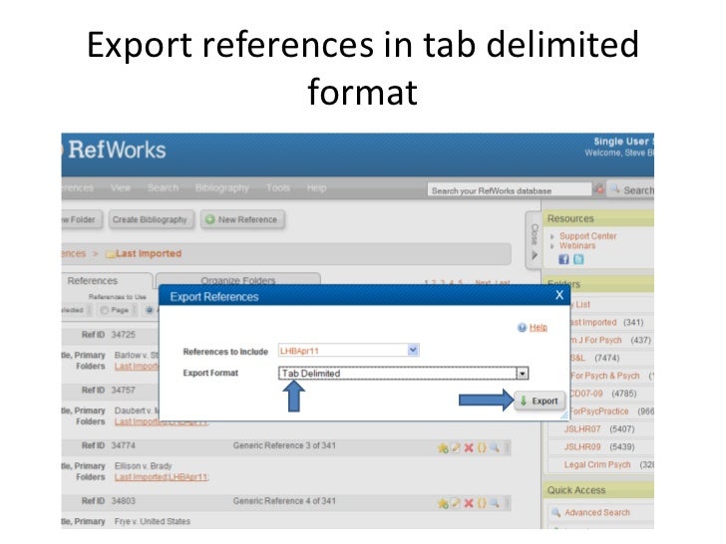The image size is (726, 544).
Task: Open the Webinars link
Action: (x=577, y=246)
